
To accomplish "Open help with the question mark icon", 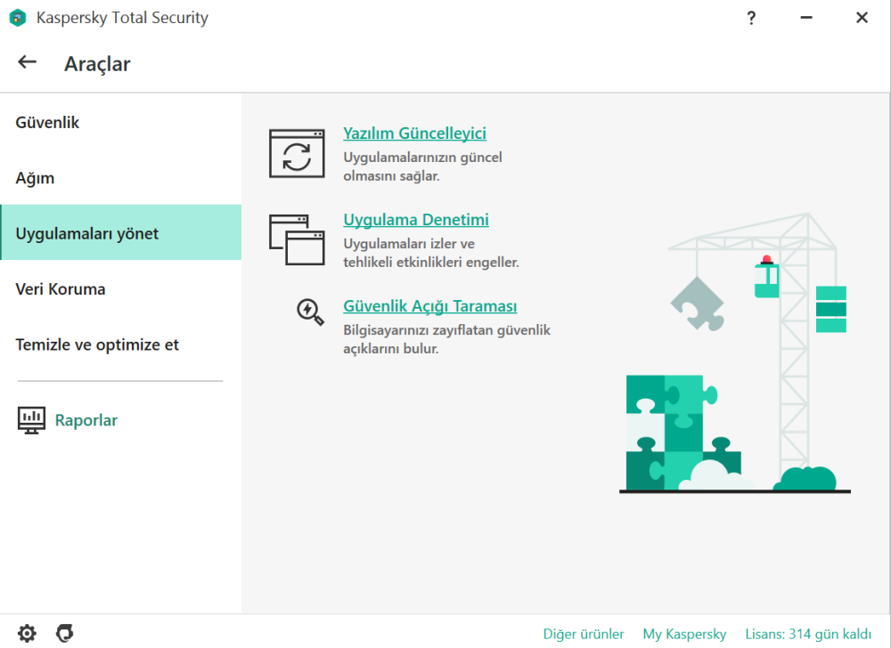I will [751, 18].
